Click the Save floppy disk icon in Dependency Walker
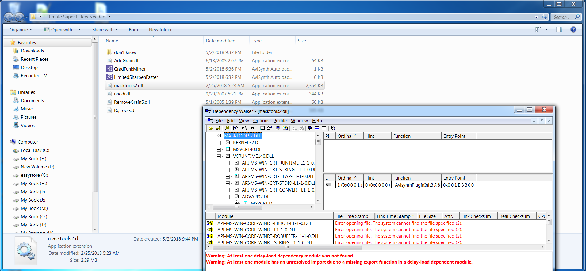 (x=218, y=128)
